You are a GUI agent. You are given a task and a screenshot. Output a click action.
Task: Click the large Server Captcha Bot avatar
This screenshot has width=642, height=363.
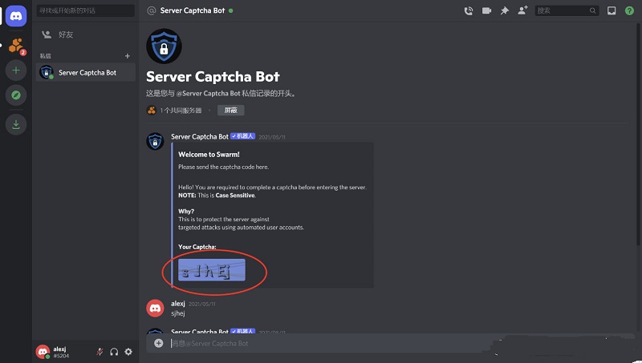click(165, 46)
